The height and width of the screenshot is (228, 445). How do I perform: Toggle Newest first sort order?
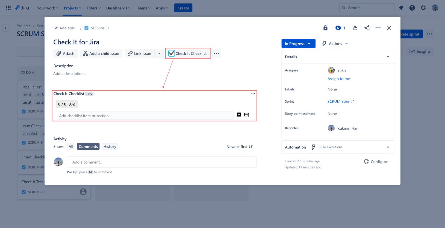(x=240, y=147)
